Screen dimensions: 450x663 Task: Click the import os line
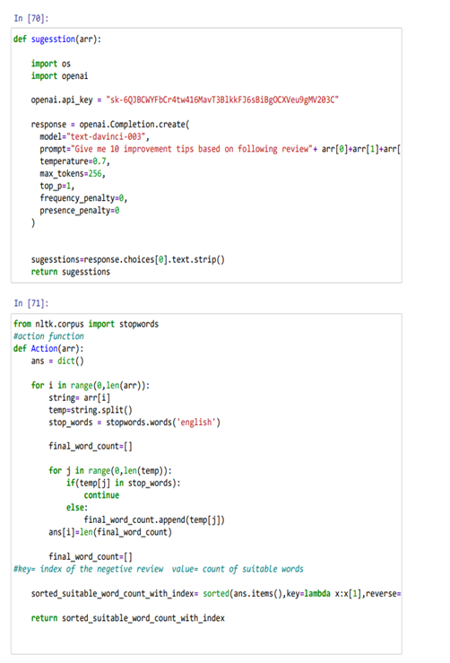point(51,64)
